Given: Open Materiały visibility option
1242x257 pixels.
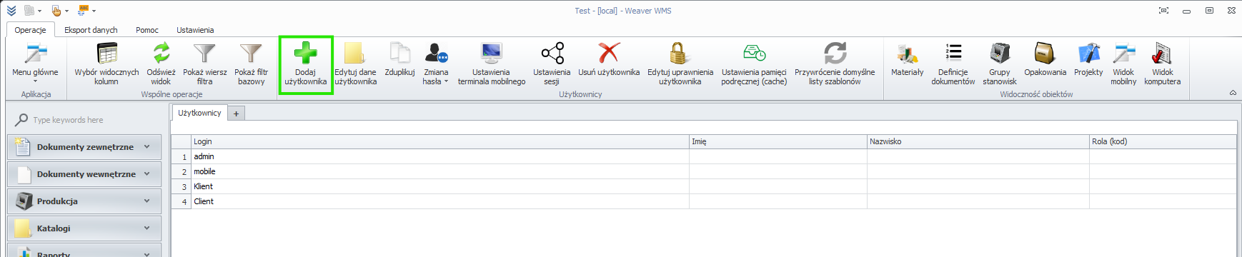Looking at the screenshot, I should point(908,59).
